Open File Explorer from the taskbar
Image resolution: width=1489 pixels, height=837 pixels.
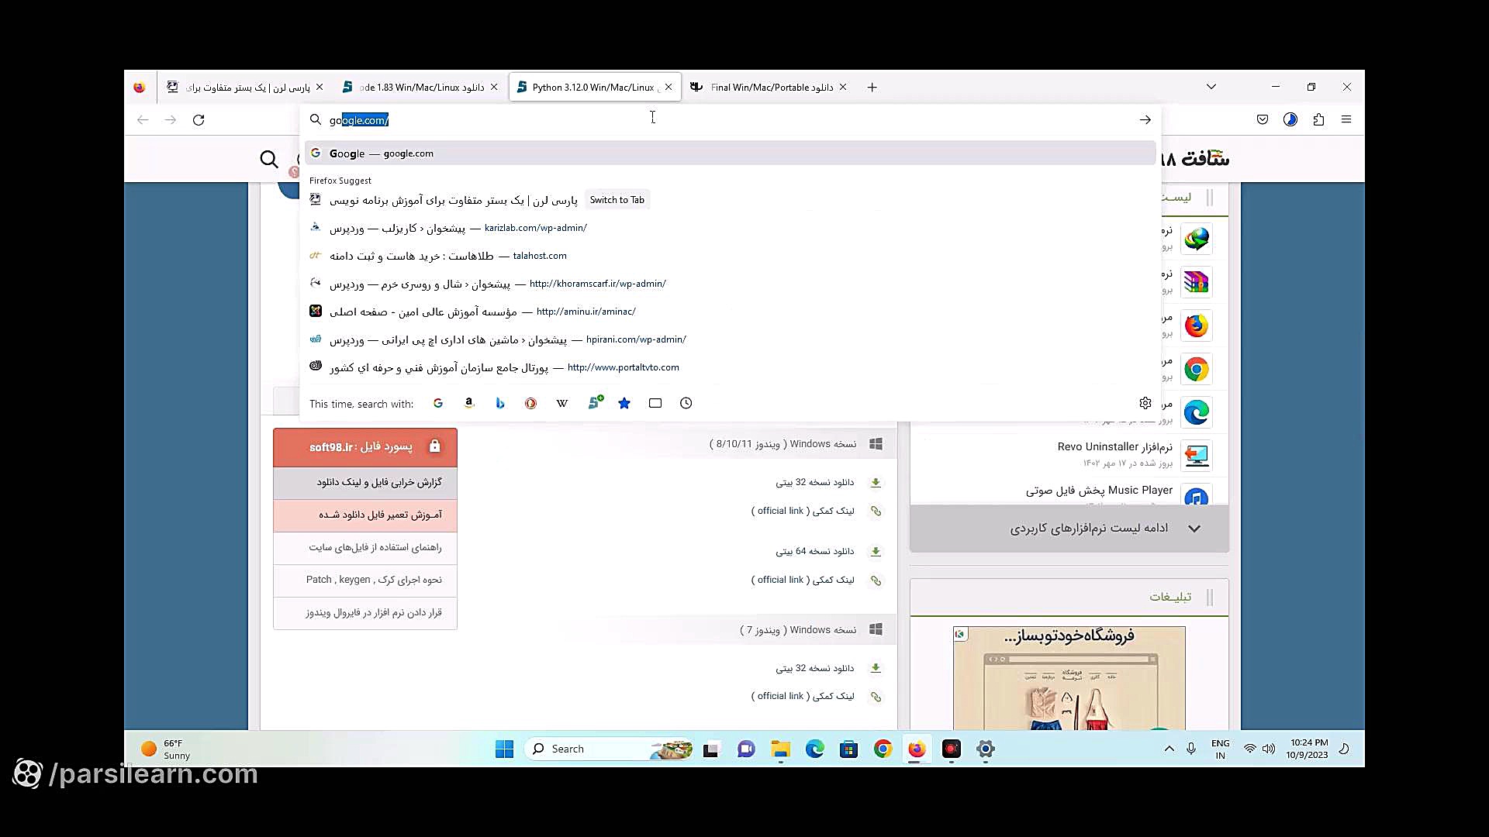click(x=780, y=749)
